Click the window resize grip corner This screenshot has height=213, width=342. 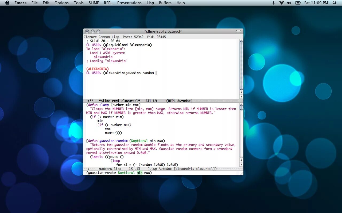tap(242, 173)
